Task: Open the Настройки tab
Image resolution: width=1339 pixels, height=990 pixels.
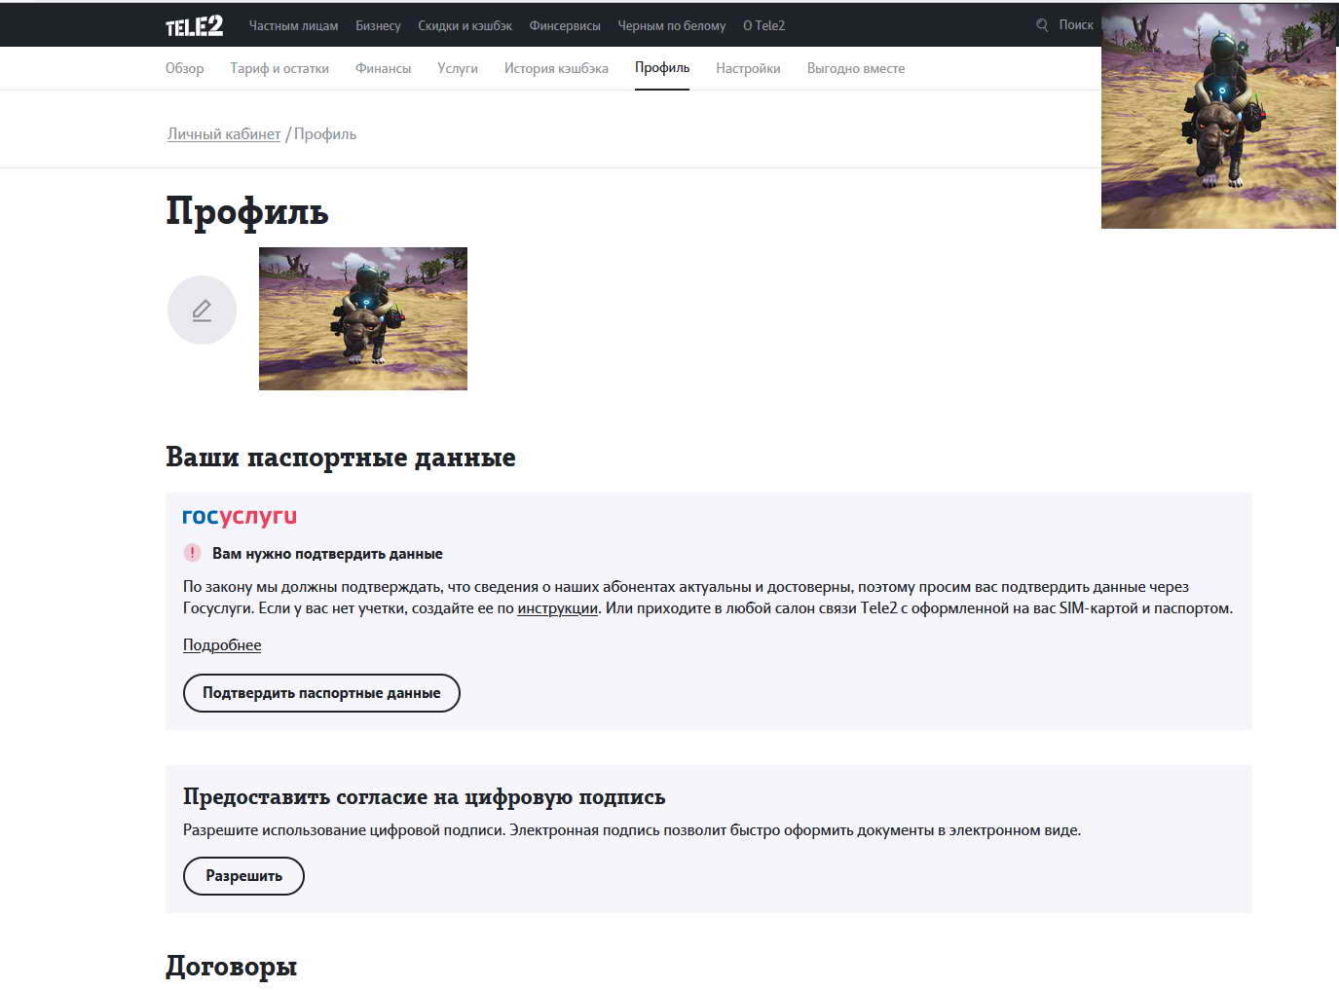Action: 748,68
